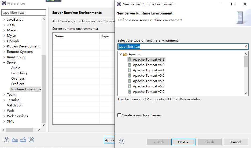Select the Web preference item
The height and width of the screenshot is (148, 251).
tap(10, 110)
